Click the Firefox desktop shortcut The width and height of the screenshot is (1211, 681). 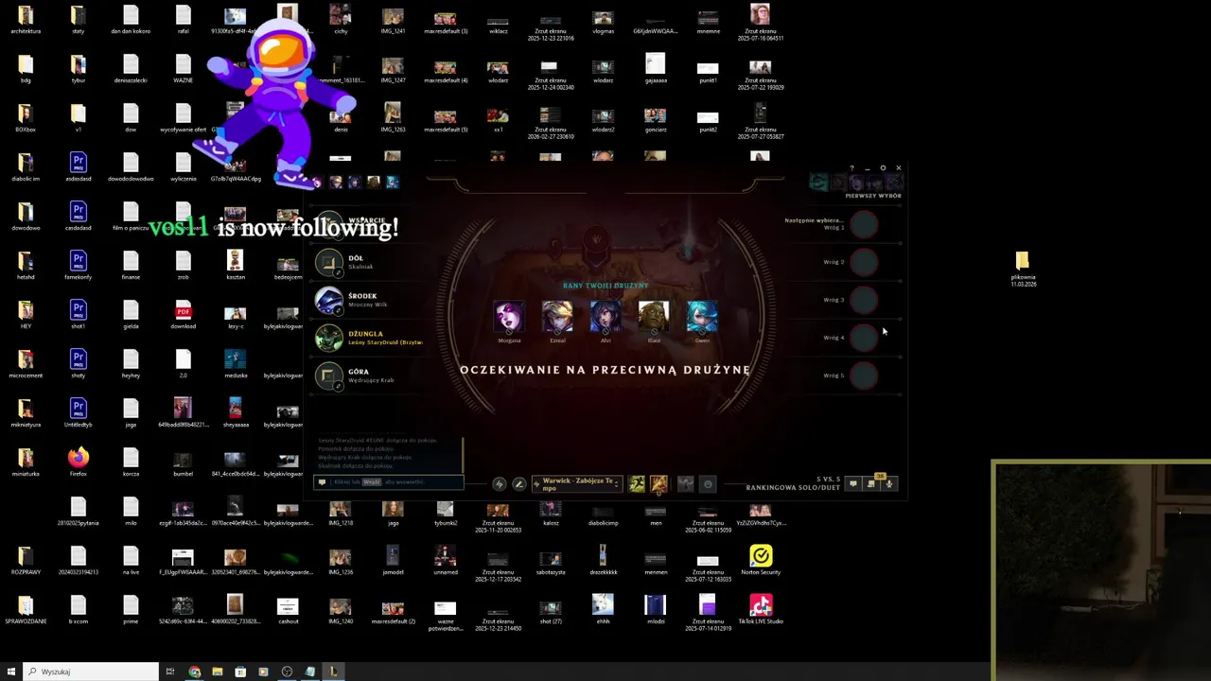tap(79, 462)
